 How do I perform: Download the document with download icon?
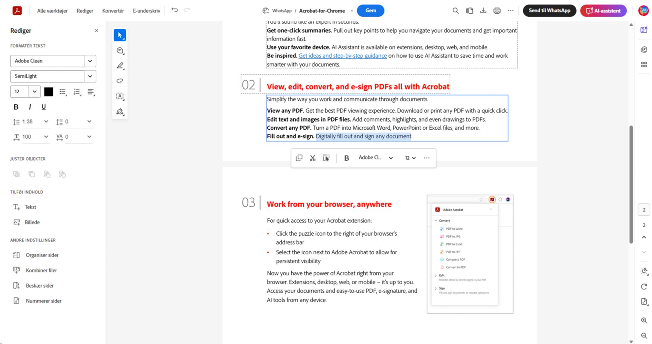[x=483, y=11]
